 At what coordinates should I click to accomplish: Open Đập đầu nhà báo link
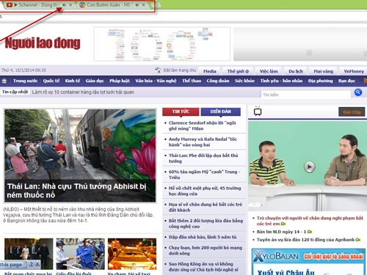tap(203, 237)
